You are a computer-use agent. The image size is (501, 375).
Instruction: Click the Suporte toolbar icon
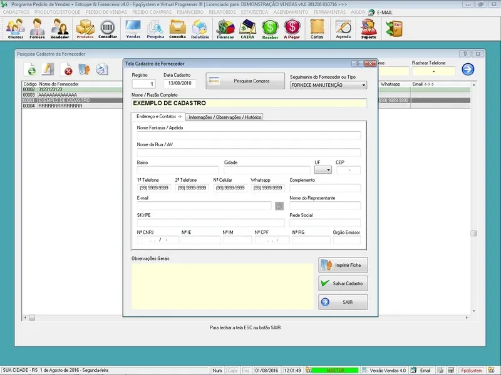(369, 29)
